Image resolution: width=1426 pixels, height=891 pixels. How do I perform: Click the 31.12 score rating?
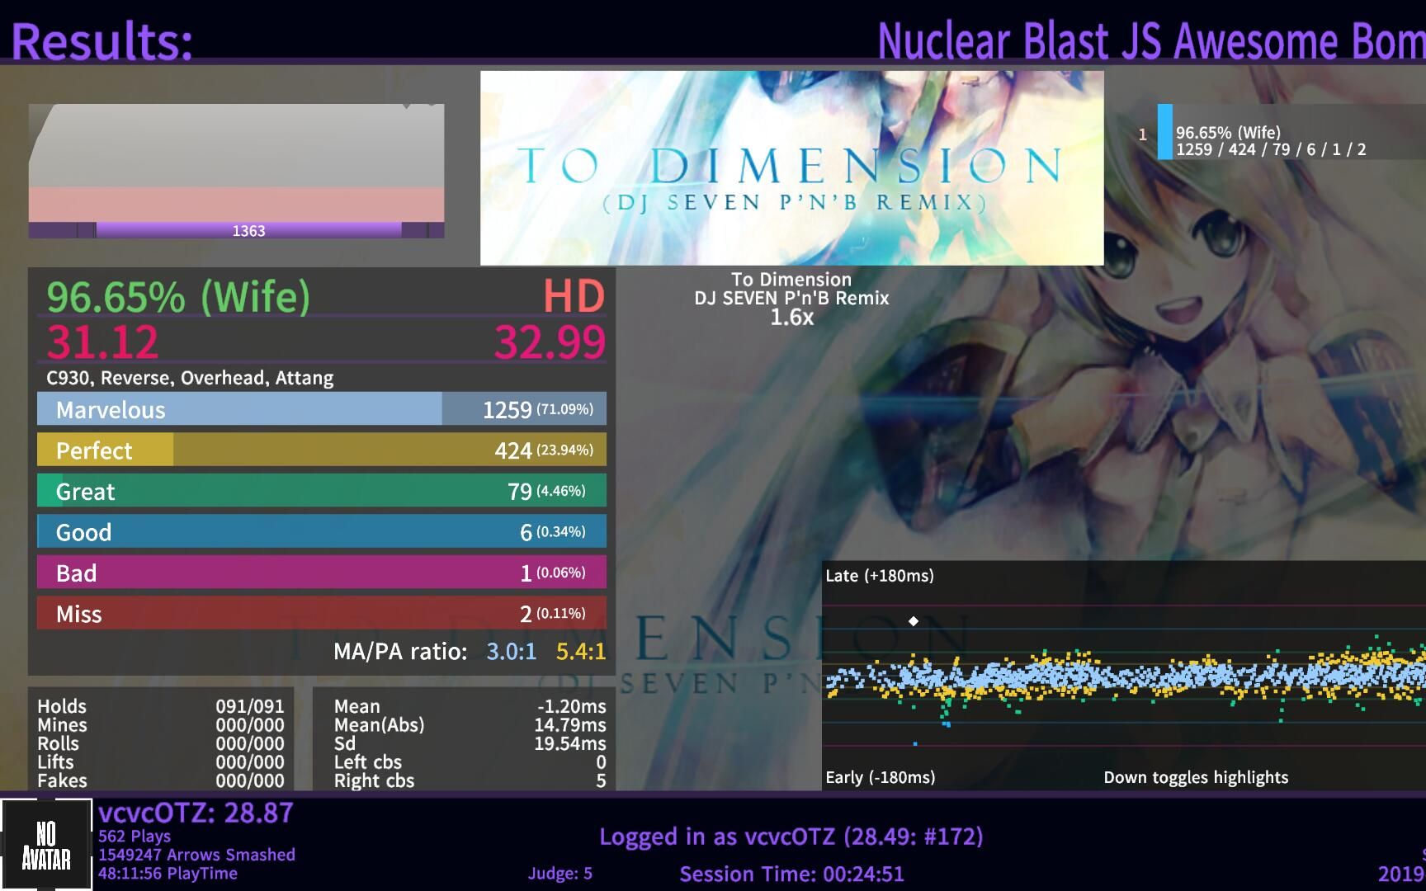[x=102, y=342]
